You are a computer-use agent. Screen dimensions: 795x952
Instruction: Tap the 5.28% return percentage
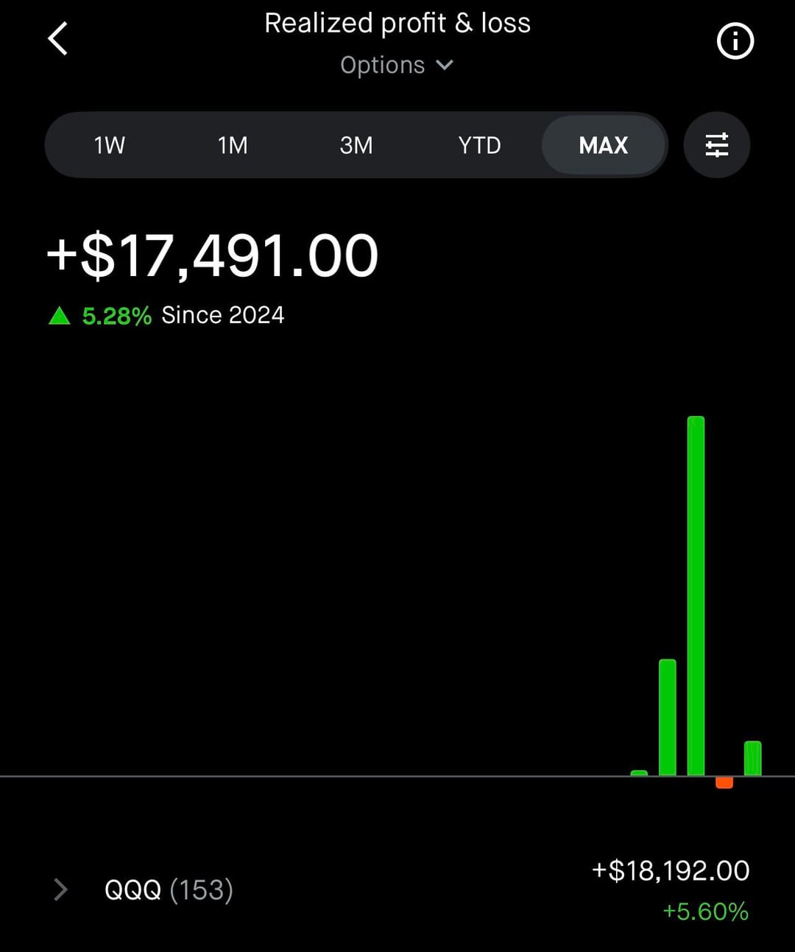pyautogui.click(x=116, y=316)
